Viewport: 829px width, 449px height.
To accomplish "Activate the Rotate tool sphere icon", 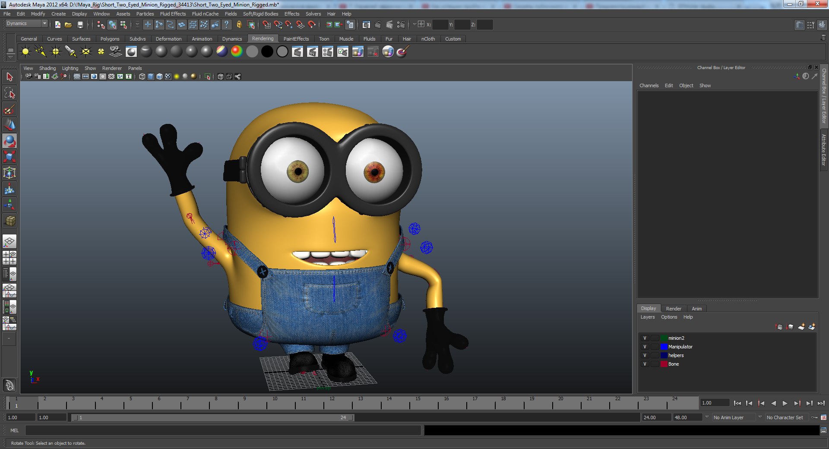I will point(9,141).
